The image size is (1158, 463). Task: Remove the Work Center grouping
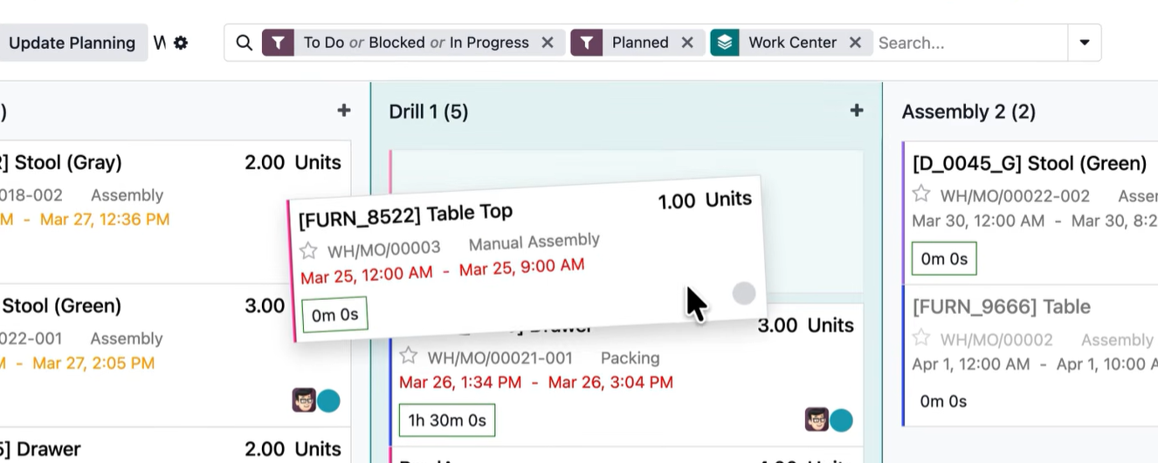tap(855, 43)
